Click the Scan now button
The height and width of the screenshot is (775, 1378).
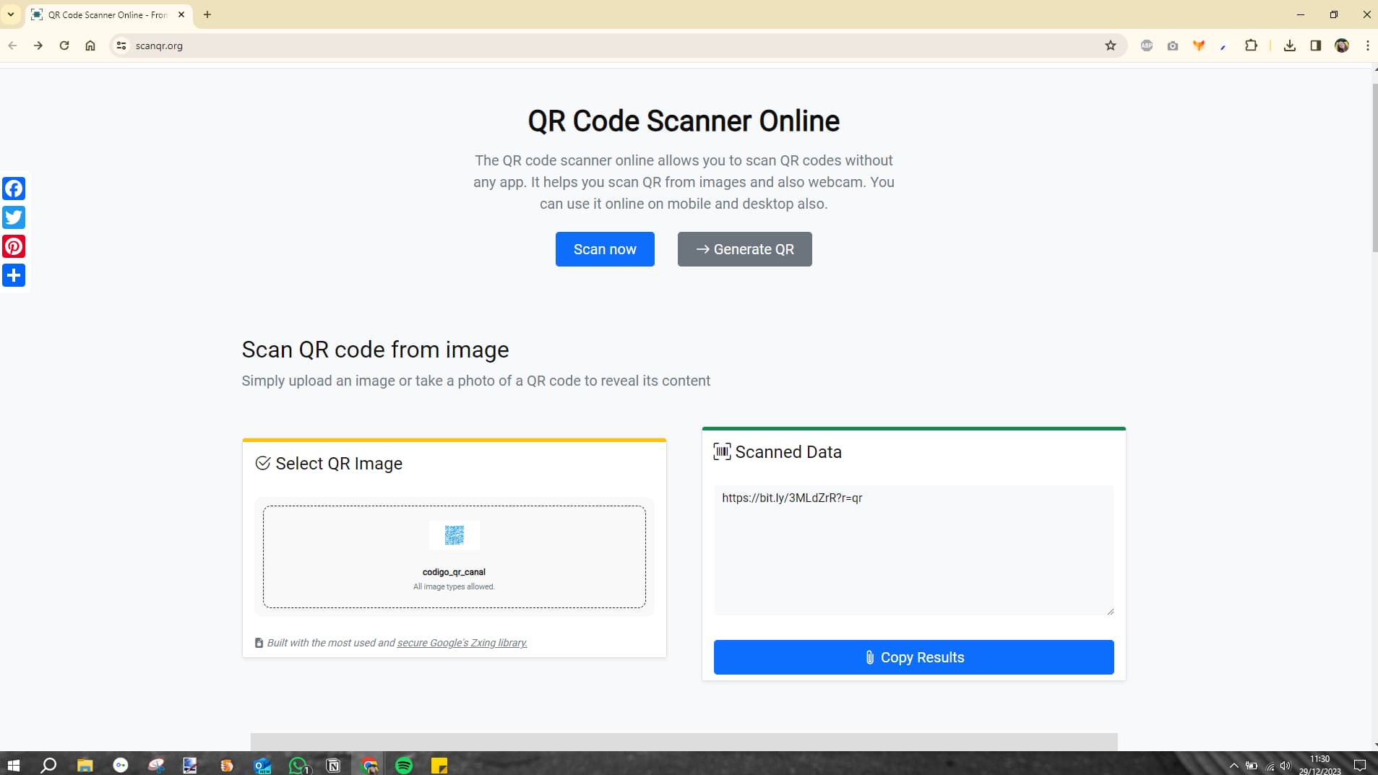605,248
